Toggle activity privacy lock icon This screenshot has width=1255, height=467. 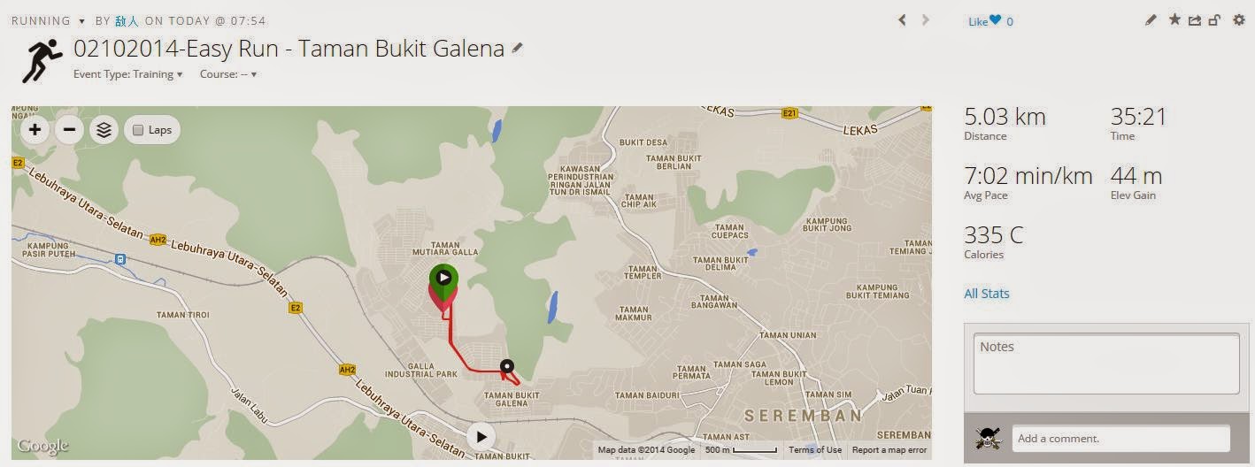[1214, 20]
